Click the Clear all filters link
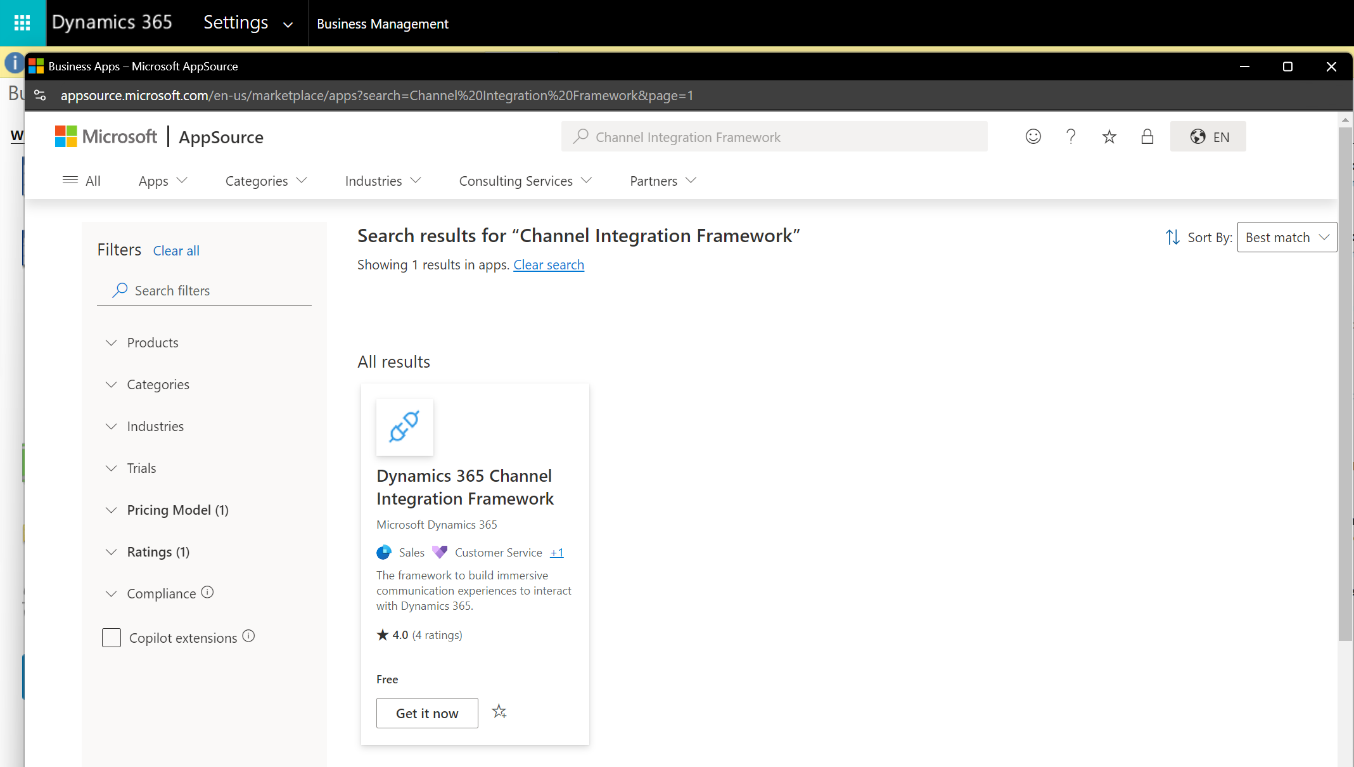The image size is (1354, 767). click(x=176, y=250)
